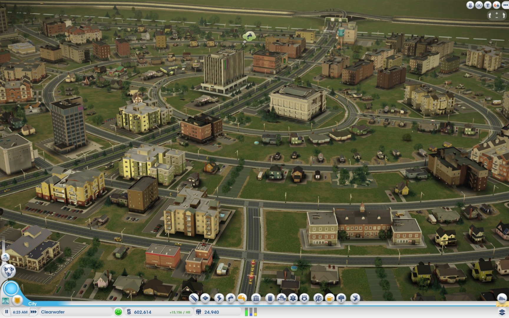
Task: Open the Education books menu
Action: click(x=318, y=298)
